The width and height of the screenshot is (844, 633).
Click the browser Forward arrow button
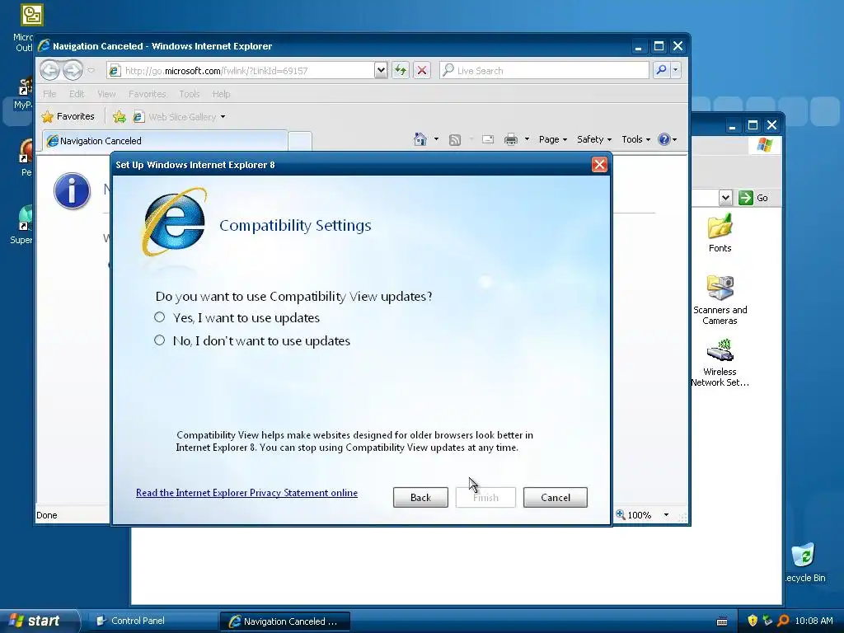(x=73, y=70)
